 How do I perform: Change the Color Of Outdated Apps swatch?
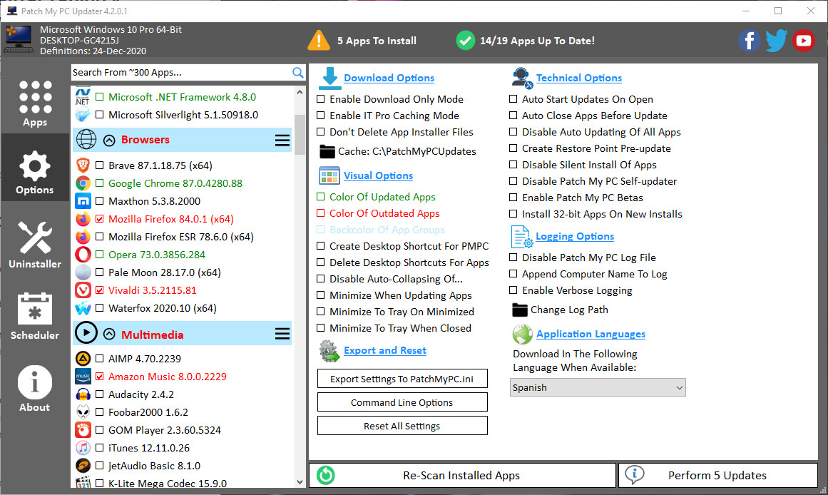click(321, 213)
